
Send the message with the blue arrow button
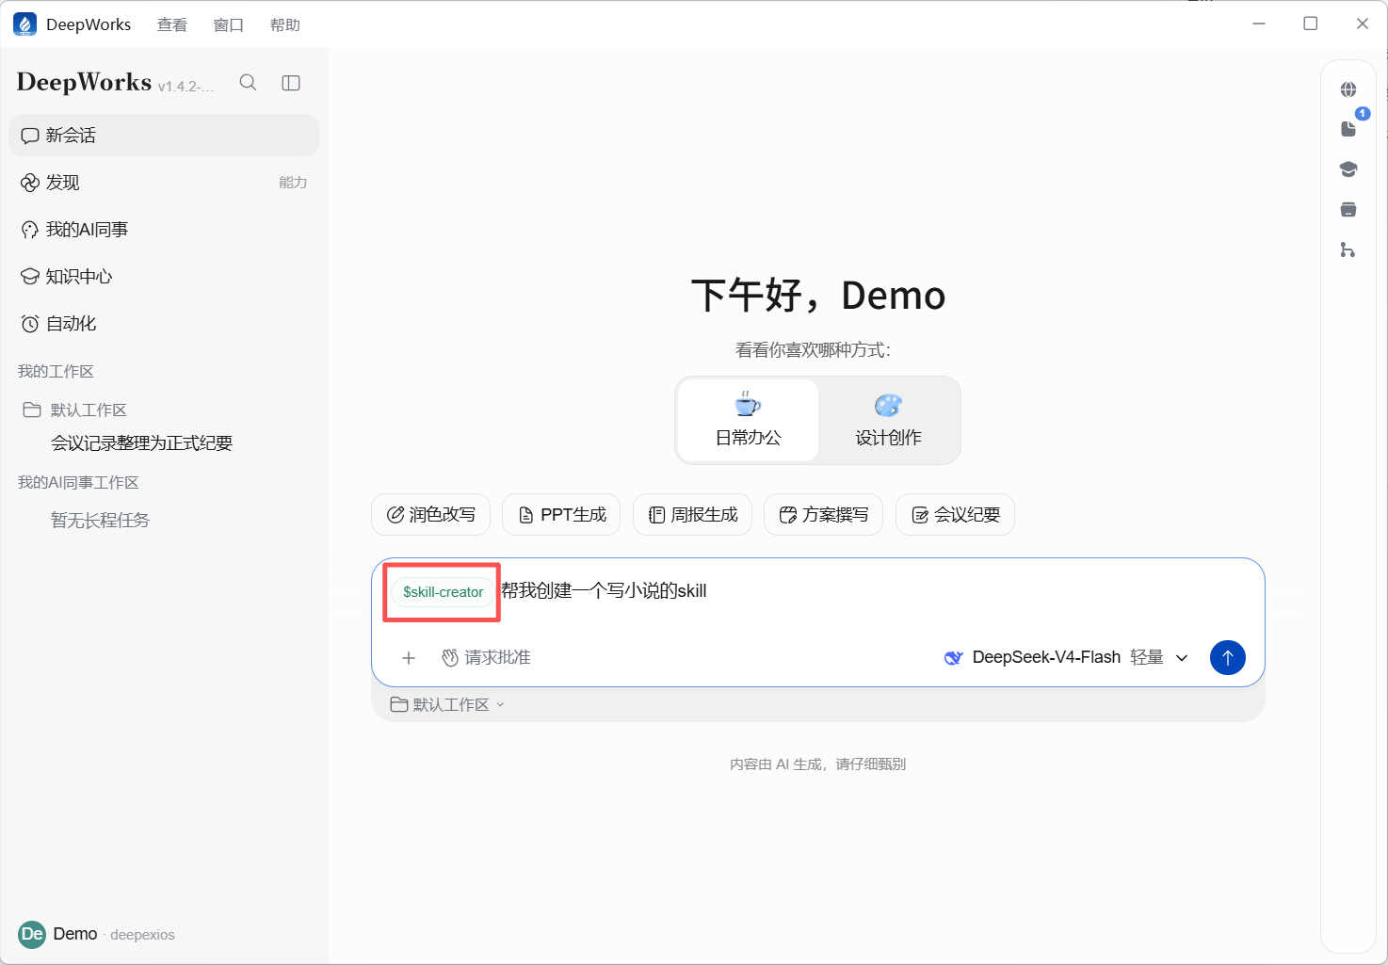click(1227, 657)
